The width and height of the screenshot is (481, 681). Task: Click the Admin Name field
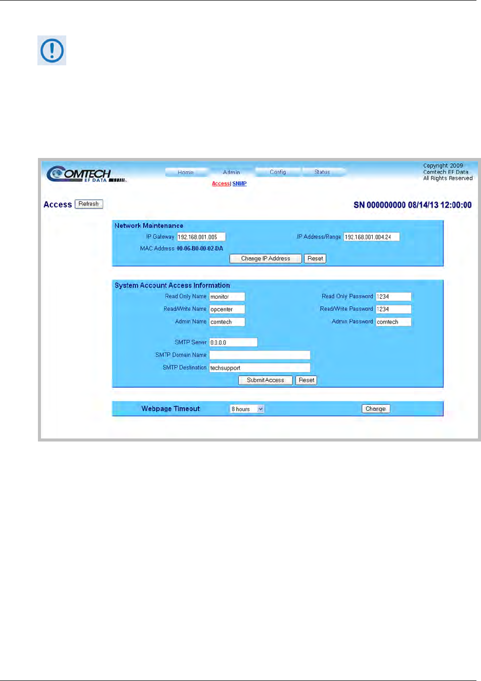[x=227, y=322]
